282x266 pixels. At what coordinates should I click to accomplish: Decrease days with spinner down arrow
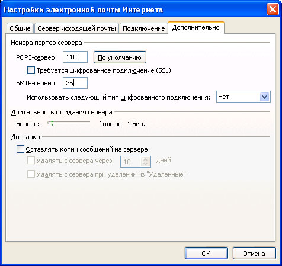146,164
